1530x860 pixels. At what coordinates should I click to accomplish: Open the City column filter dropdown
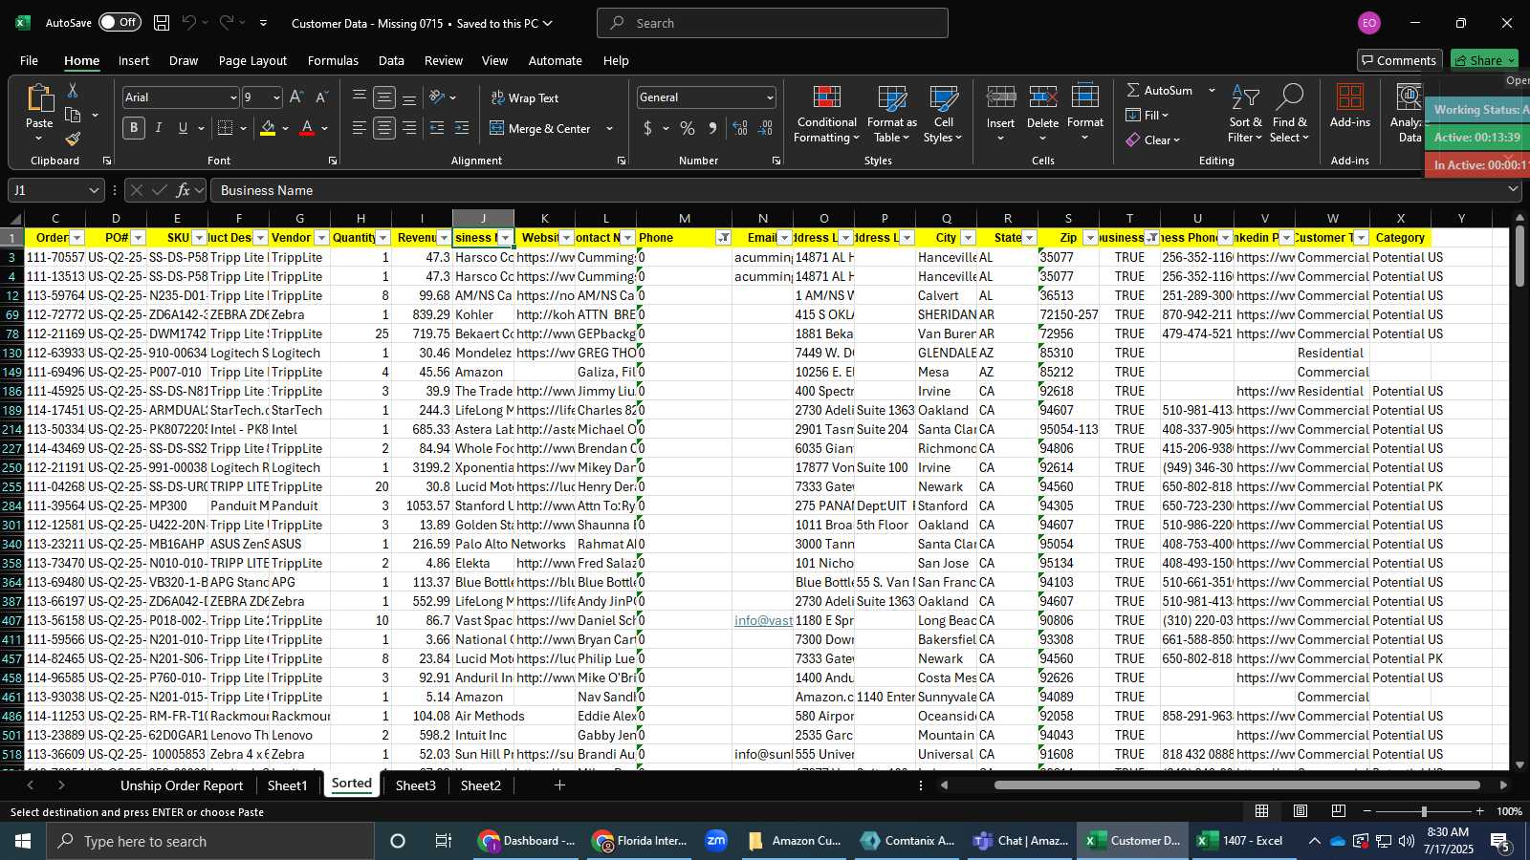[968, 238]
